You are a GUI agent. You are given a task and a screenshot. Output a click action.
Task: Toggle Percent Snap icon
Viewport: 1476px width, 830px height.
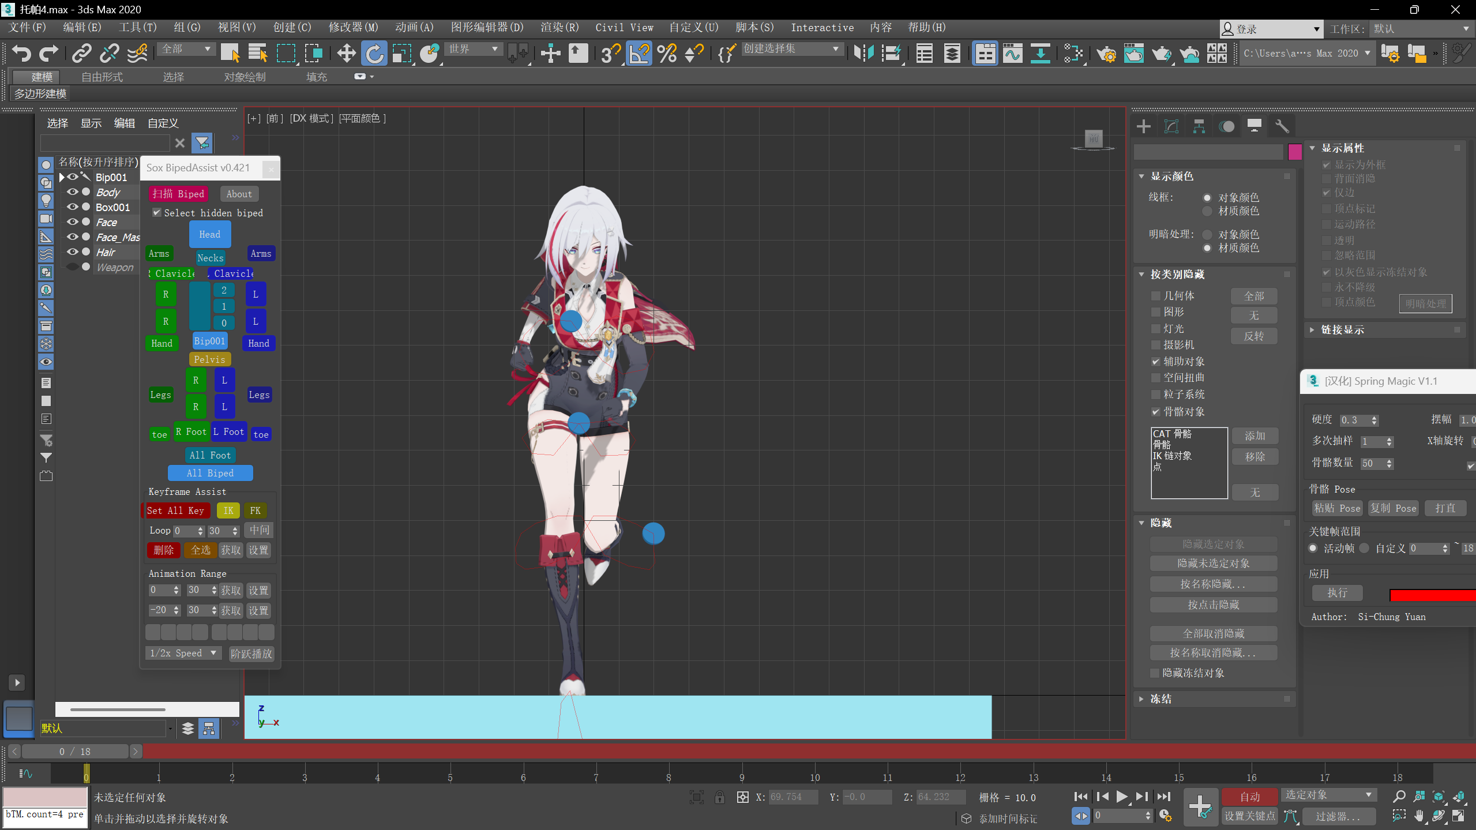click(667, 53)
